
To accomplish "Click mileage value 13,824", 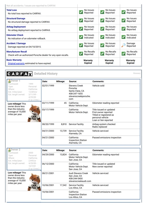I will click(63, 155).
